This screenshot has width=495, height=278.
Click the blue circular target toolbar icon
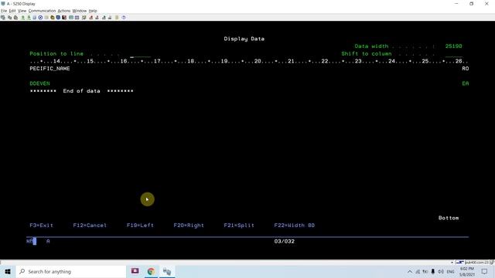pos(40,17)
